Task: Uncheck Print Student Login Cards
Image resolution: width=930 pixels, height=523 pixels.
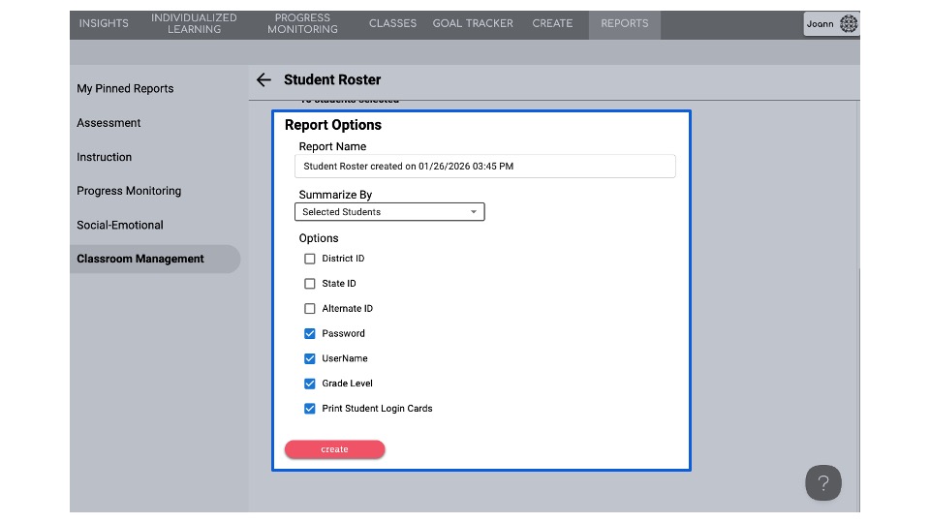Action: tap(310, 408)
